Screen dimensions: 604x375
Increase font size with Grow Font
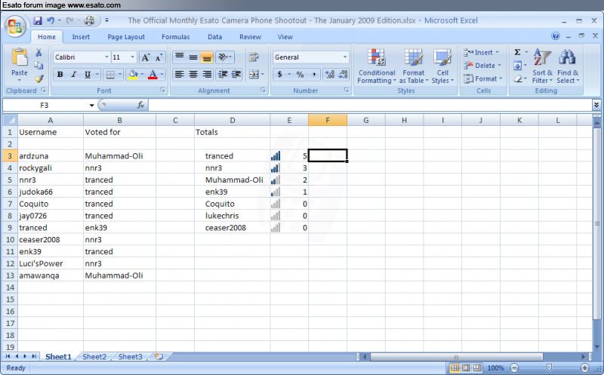[145, 57]
